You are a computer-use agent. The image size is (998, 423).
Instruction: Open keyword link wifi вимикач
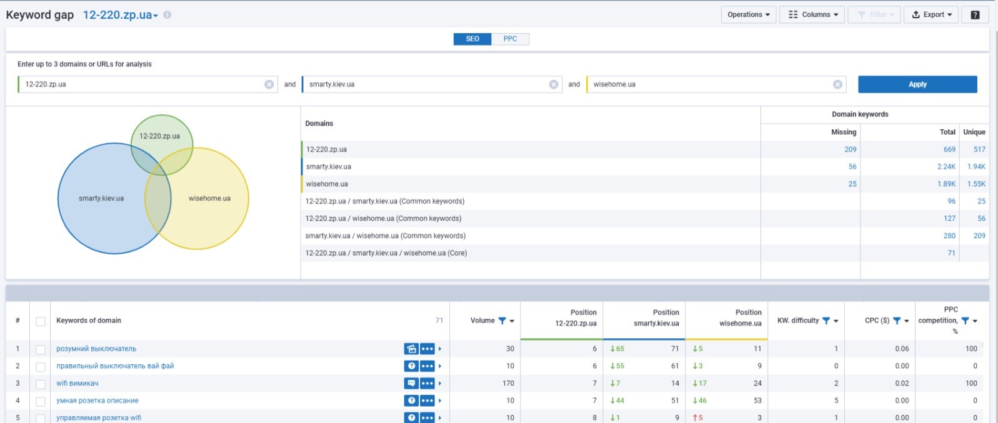(77, 383)
